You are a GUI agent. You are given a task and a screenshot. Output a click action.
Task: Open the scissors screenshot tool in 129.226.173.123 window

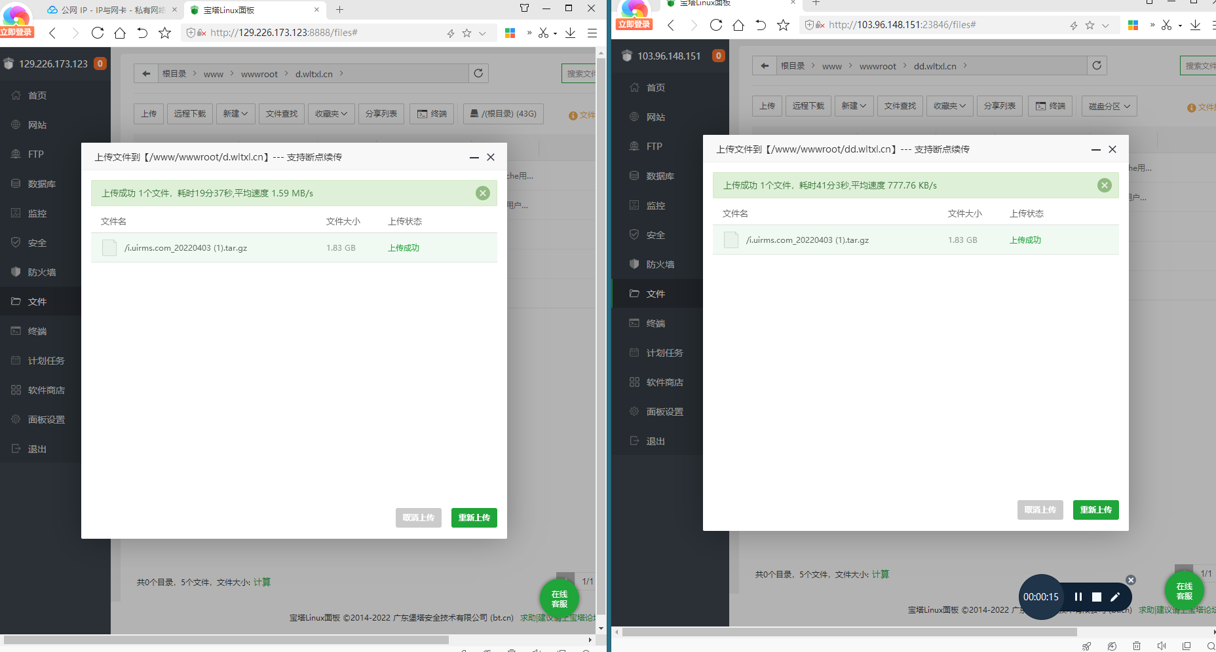coord(543,33)
